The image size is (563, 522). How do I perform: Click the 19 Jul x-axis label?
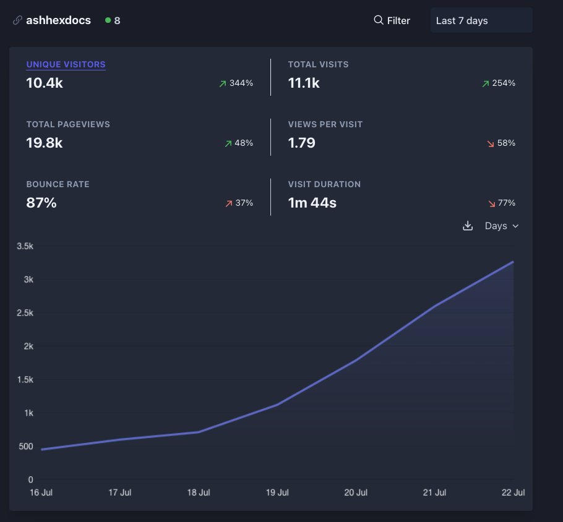[277, 492]
